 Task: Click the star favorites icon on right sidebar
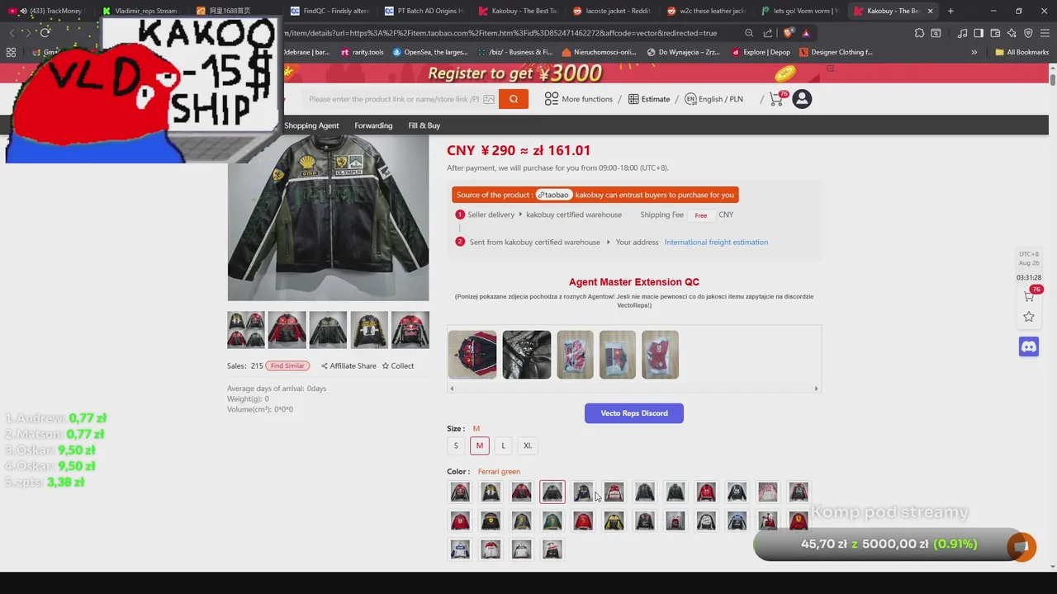(1029, 317)
